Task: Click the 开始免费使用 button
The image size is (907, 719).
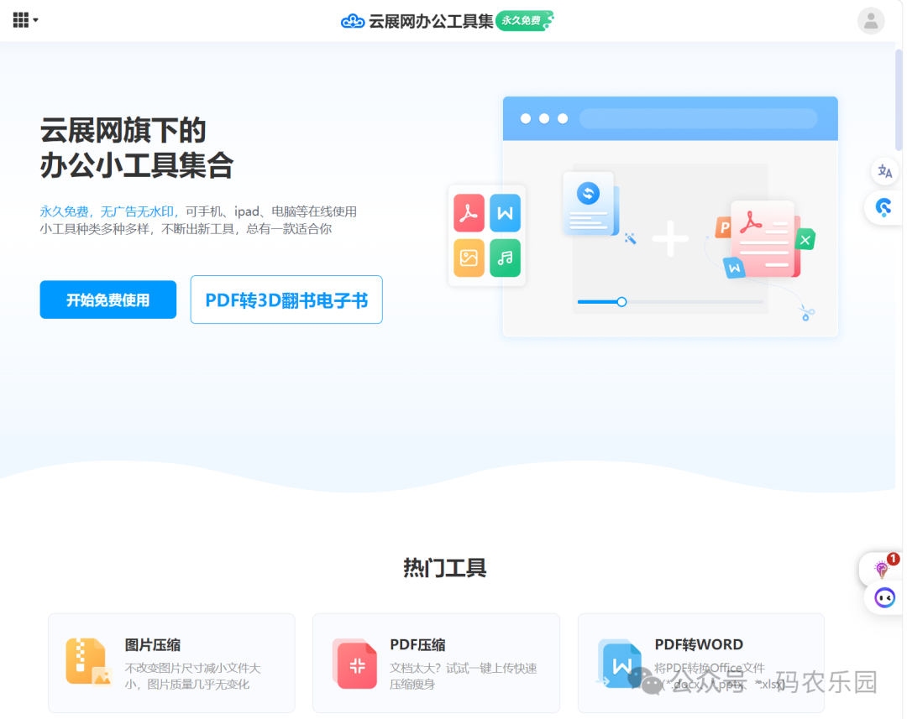Action: [108, 300]
